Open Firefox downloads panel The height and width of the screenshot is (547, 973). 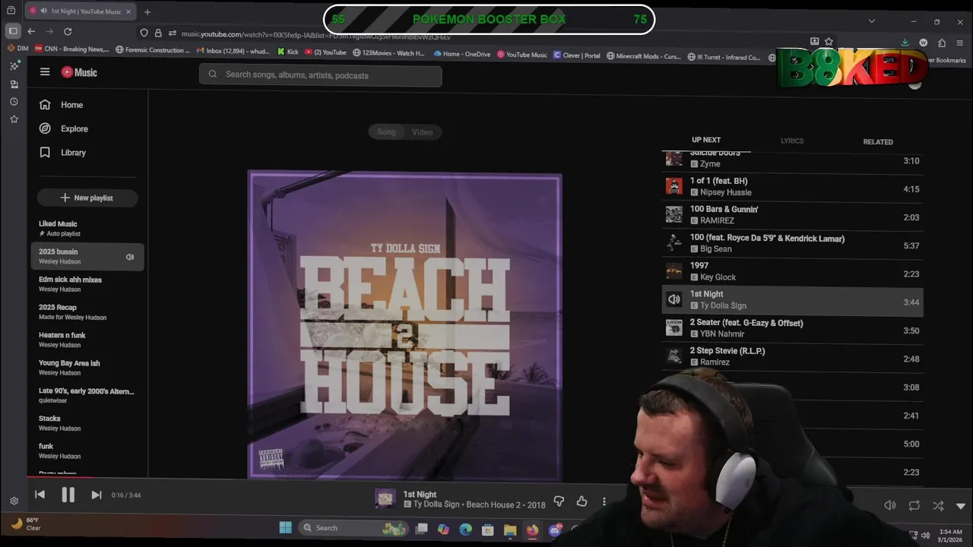[x=905, y=43]
